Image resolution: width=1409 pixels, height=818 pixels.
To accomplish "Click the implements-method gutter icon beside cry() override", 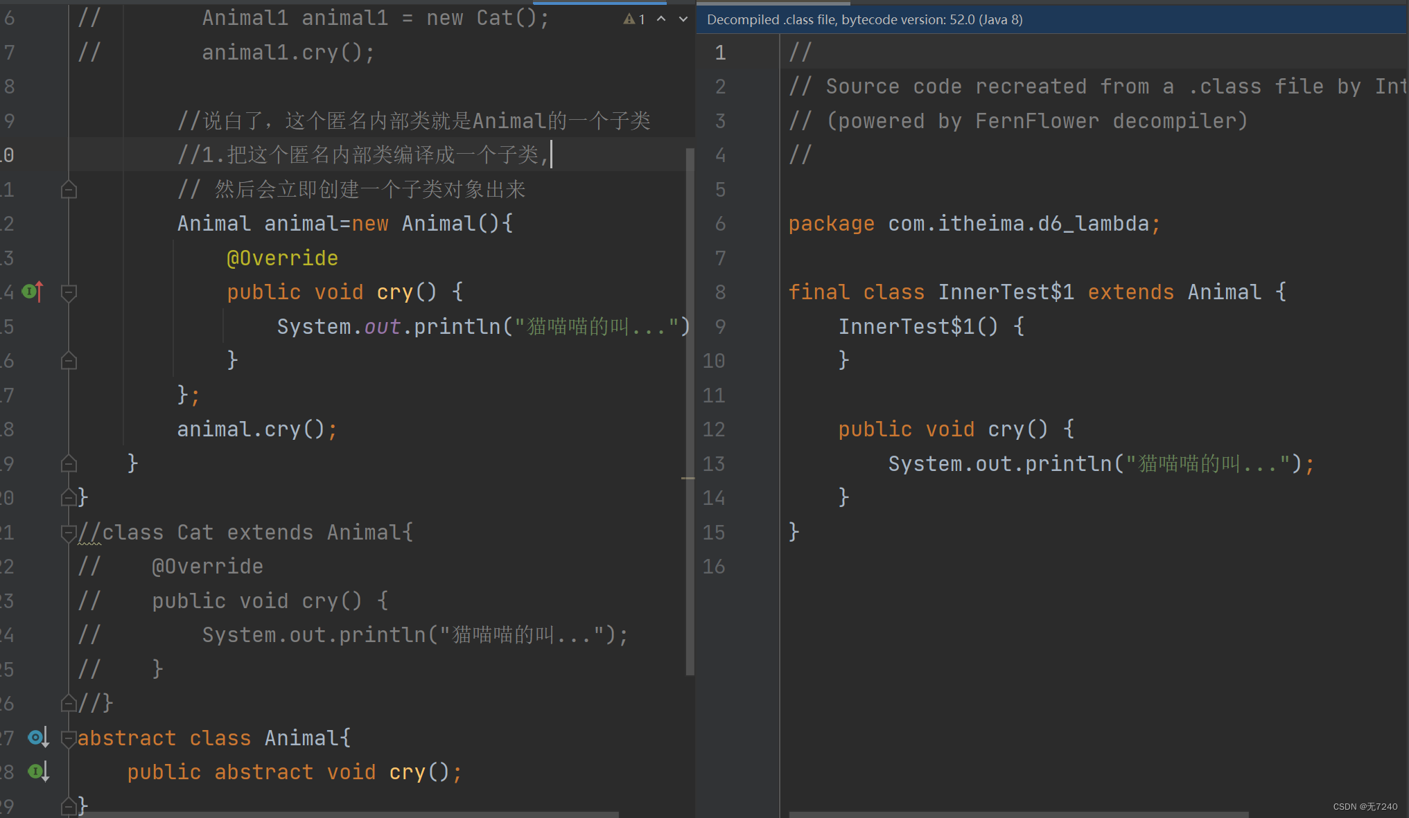I will (32, 292).
